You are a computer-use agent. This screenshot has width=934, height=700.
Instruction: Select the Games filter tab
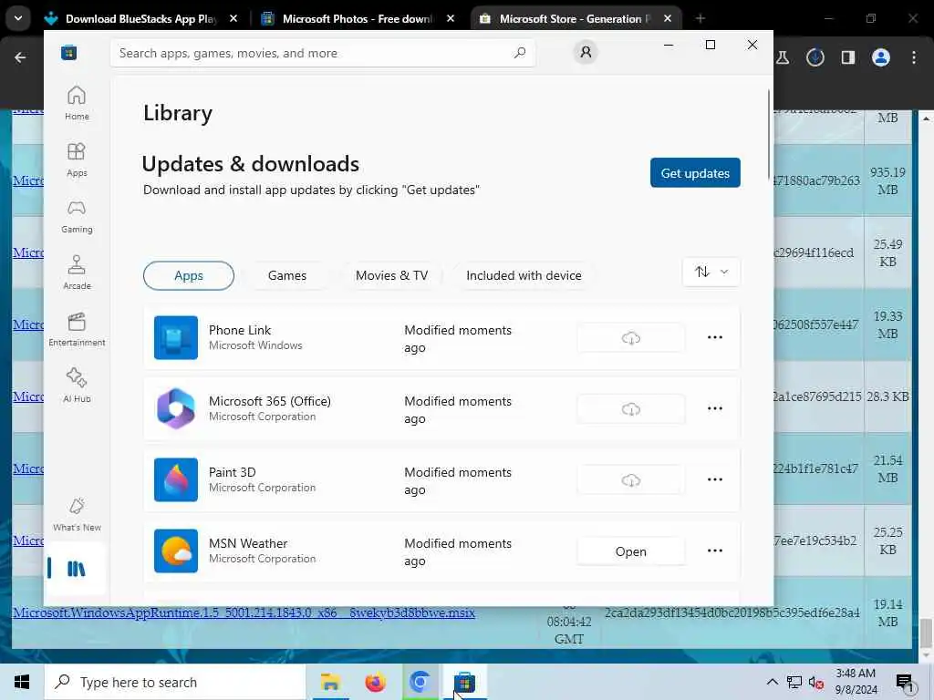[x=287, y=275]
